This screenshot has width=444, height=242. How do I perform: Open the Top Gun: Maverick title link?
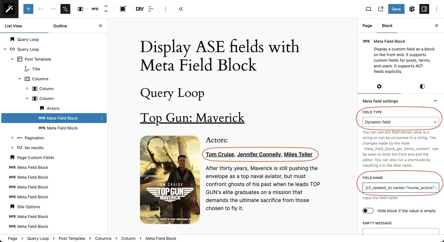[192, 117]
